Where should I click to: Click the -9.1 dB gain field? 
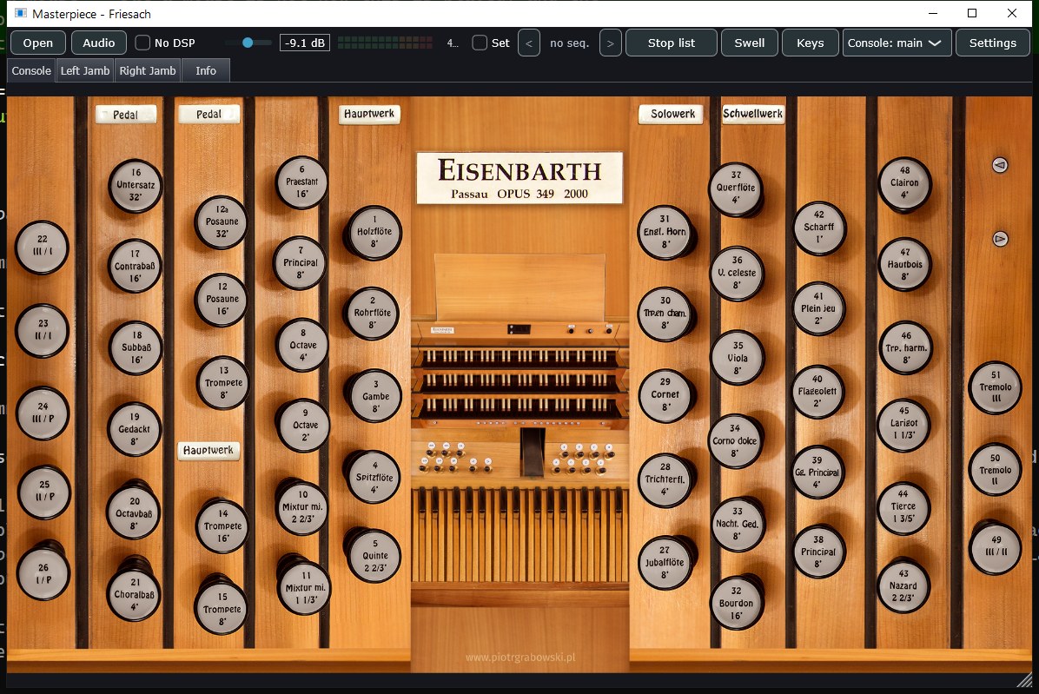(x=305, y=43)
